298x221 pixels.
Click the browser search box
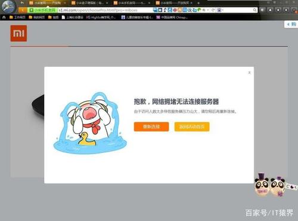pos(237,10)
